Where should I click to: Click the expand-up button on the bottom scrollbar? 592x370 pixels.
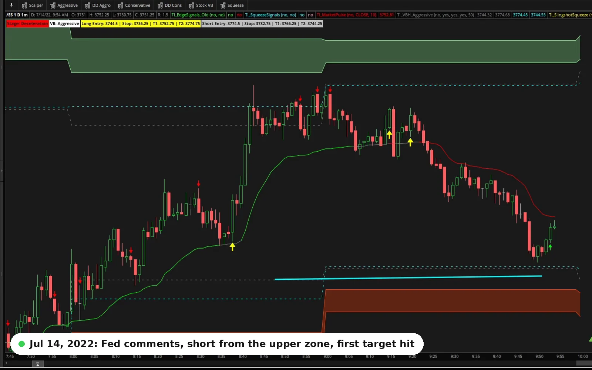click(x=38, y=364)
